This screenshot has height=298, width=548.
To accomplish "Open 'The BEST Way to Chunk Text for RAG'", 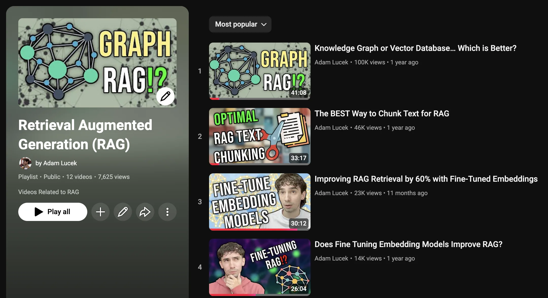I will tap(382, 114).
